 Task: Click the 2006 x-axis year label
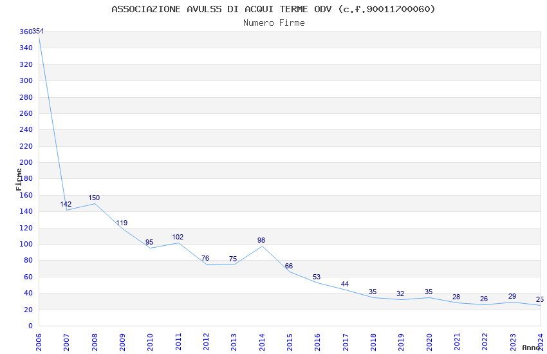pos(39,342)
